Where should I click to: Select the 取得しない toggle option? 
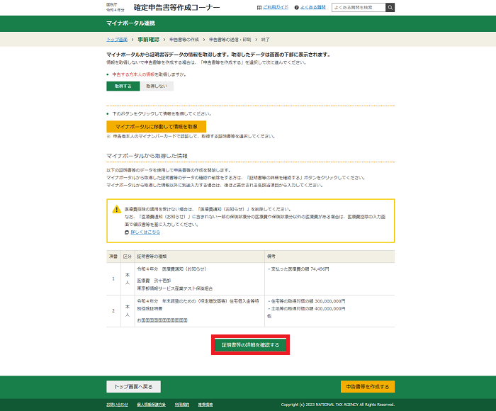coord(156,86)
